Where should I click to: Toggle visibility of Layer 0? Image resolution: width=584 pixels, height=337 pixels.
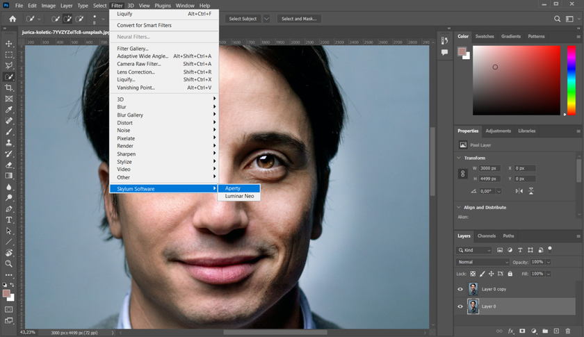tap(460, 306)
